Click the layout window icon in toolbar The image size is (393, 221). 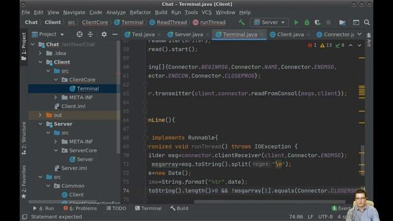356,23
